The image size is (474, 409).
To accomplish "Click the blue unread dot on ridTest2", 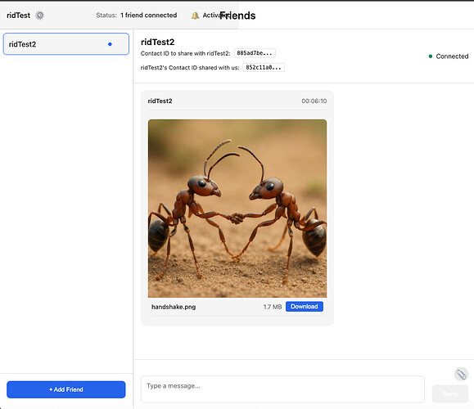I will 110,44.
